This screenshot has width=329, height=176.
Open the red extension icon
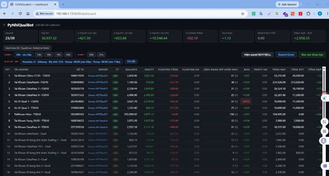[x=300, y=14]
